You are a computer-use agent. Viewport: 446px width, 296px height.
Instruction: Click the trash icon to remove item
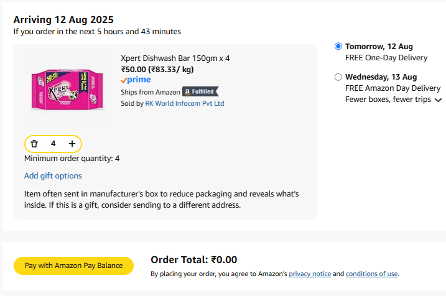34,144
